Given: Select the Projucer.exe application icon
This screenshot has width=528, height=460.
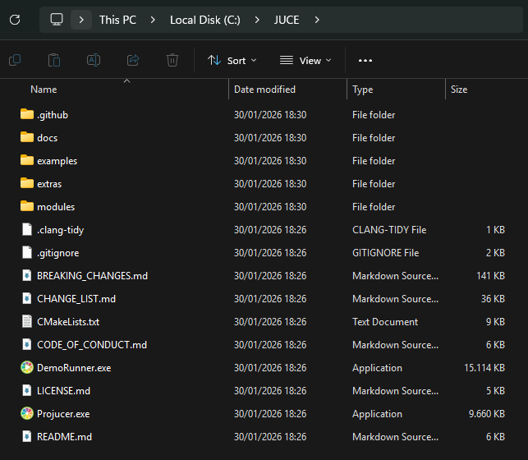Looking at the screenshot, I should 27,414.
